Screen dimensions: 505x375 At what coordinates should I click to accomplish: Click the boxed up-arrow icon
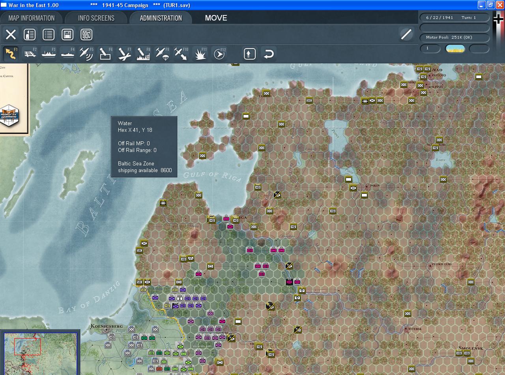(x=249, y=54)
